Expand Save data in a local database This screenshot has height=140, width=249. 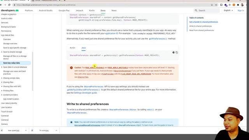coord(2,67)
